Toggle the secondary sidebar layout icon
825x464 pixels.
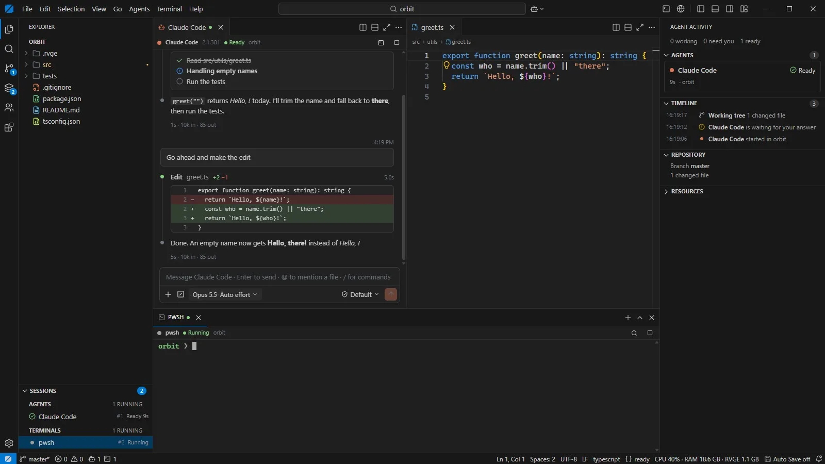coord(730,9)
